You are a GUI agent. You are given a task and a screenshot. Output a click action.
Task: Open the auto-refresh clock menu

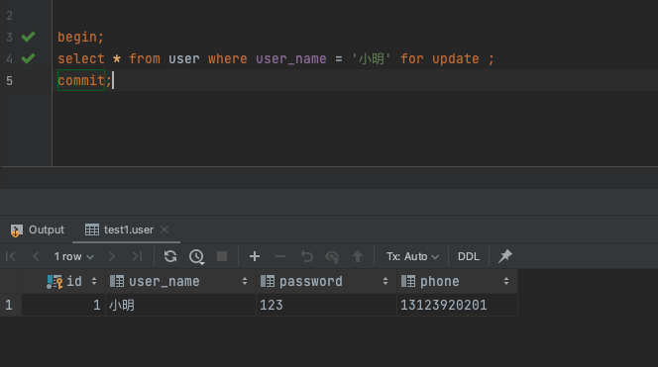196,256
